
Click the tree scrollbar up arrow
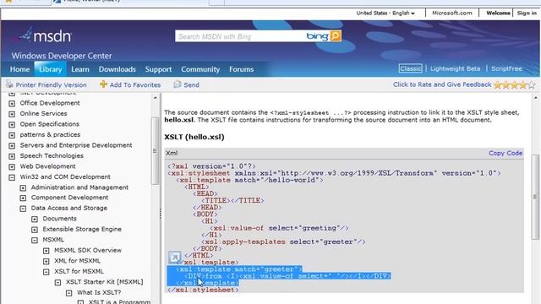[155, 98]
